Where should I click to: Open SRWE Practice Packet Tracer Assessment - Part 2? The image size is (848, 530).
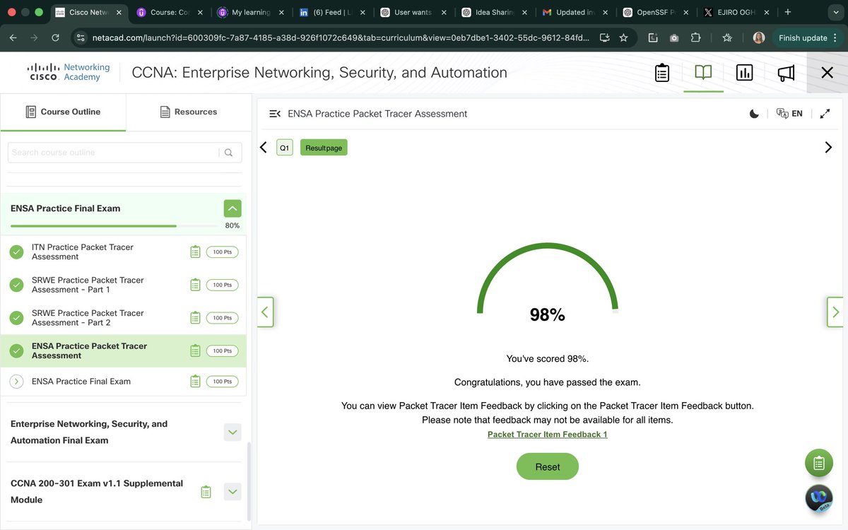coord(88,318)
